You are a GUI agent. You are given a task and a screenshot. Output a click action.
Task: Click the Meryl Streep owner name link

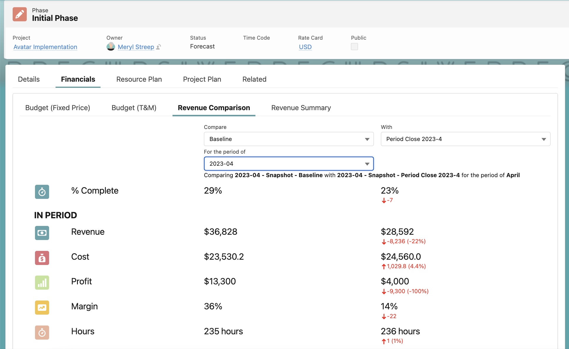pos(136,47)
